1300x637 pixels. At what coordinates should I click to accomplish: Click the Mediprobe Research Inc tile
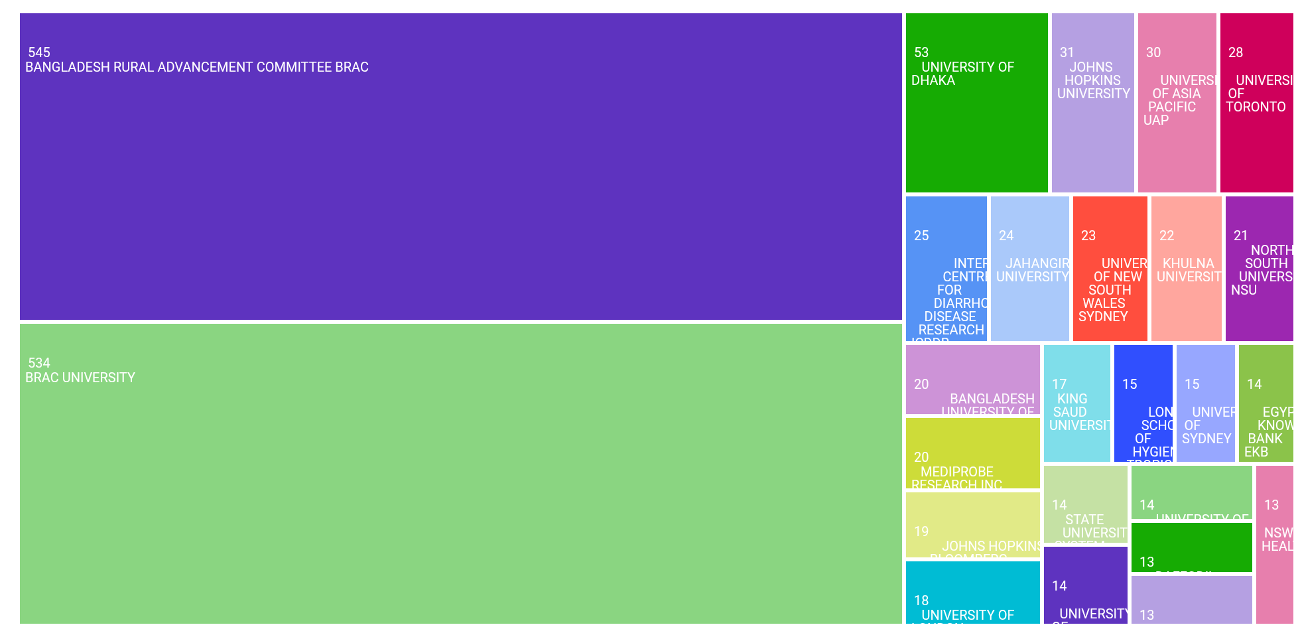(973, 453)
